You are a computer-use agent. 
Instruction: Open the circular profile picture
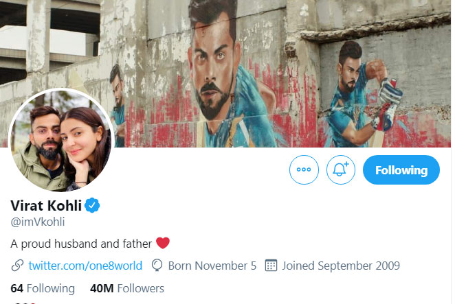coord(61,141)
